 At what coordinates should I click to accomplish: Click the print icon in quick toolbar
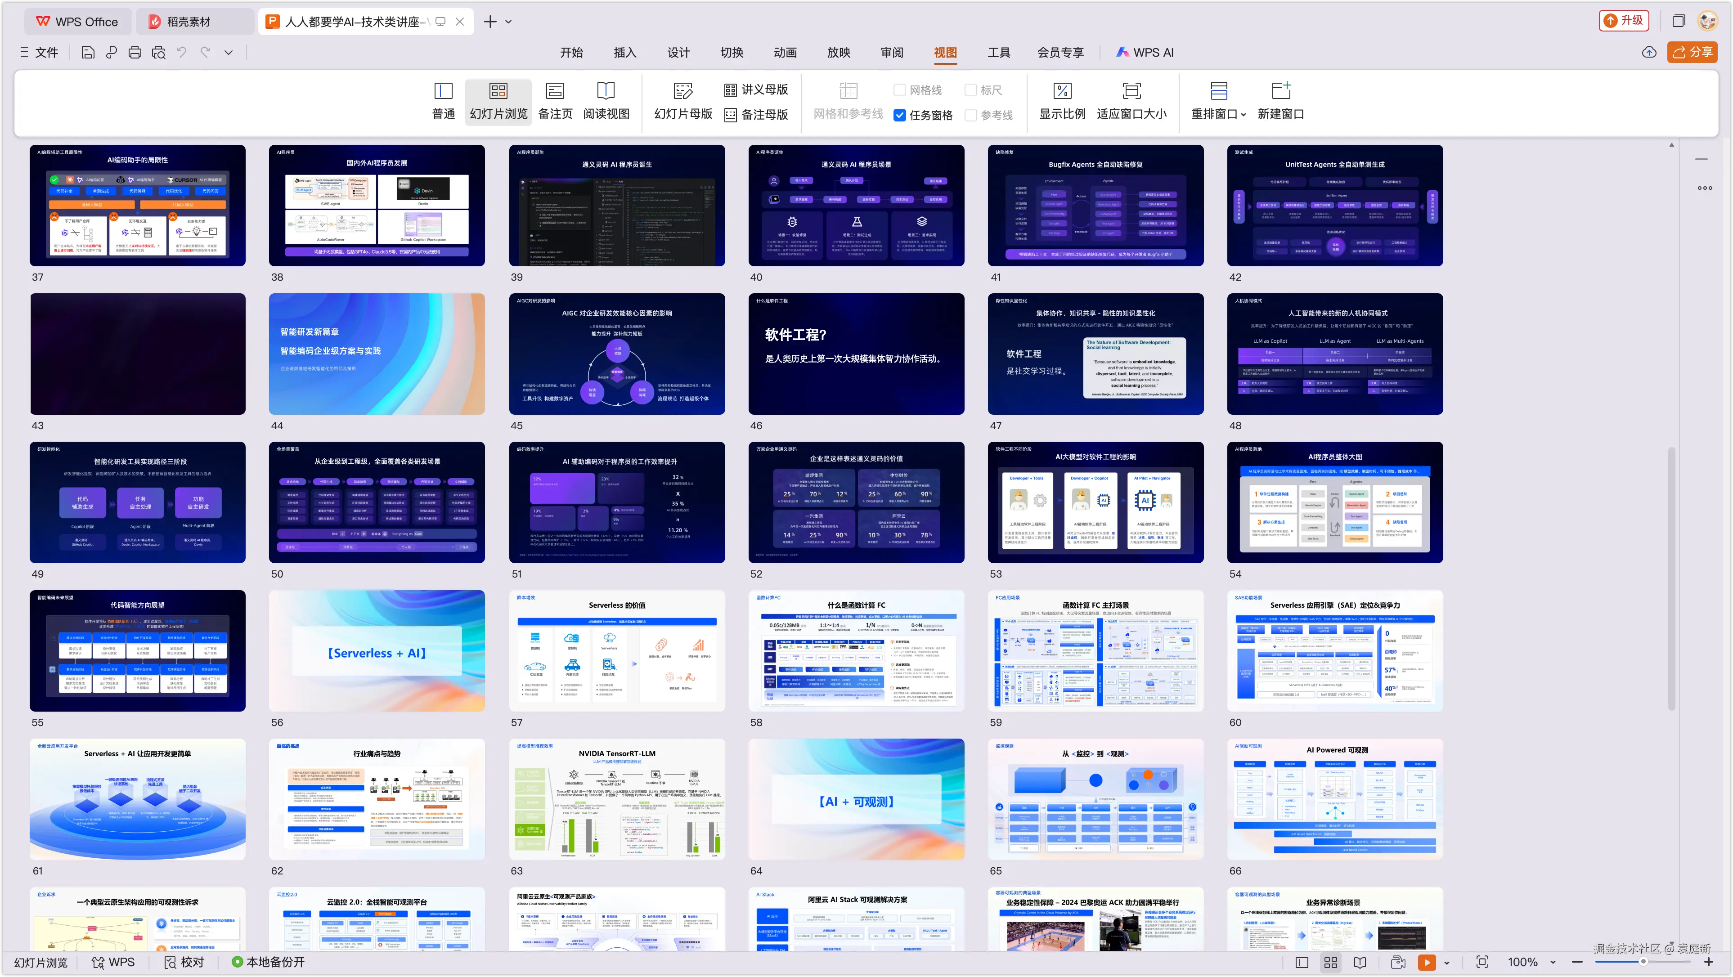tap(135, 53)
